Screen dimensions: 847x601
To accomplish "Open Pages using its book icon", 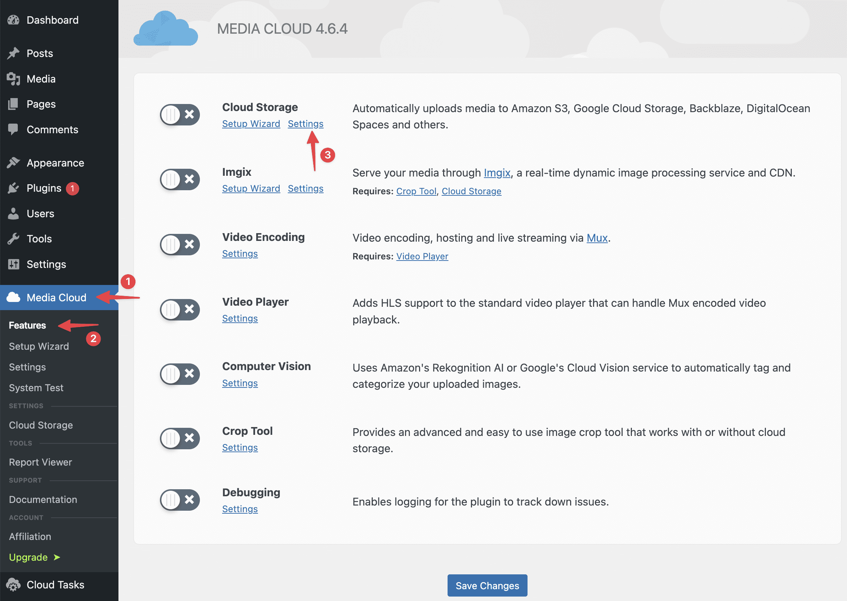I will 13,104.
